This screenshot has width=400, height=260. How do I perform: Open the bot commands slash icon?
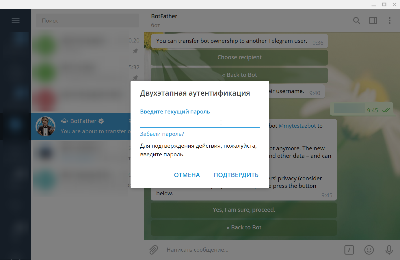click(x=349, y=250)
